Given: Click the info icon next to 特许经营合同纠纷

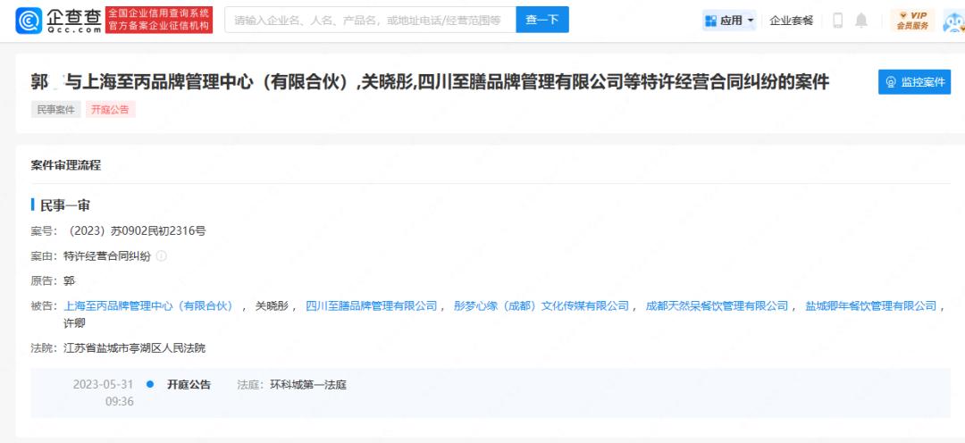Looking at the screenshot, I should point(161,255).
